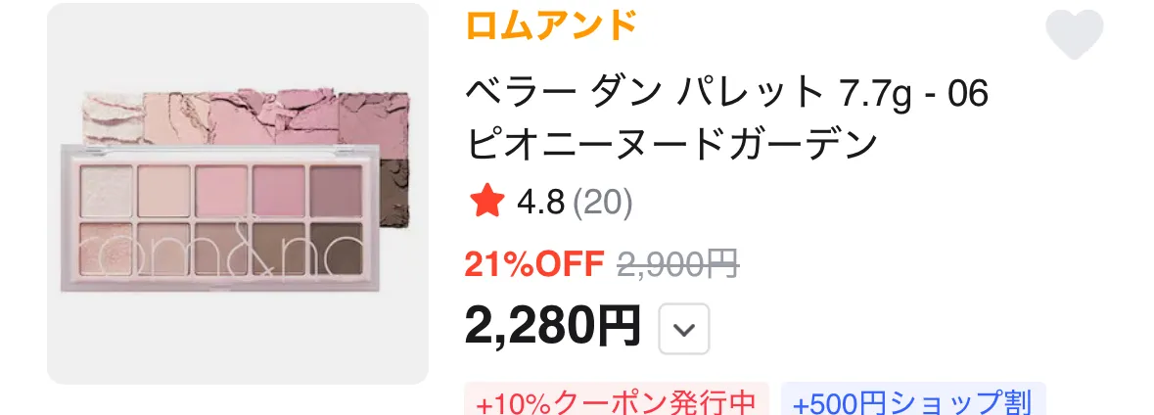1154x415 pixels.
Task: Click the white shimmer shade in palette image
Action: point(106,191)
